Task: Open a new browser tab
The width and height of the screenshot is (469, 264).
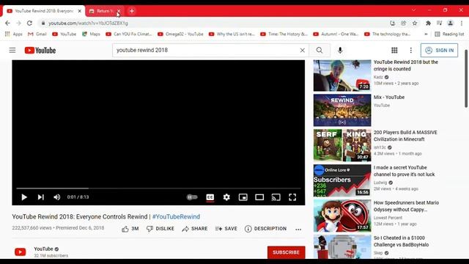Action: (x=132, y=11)
